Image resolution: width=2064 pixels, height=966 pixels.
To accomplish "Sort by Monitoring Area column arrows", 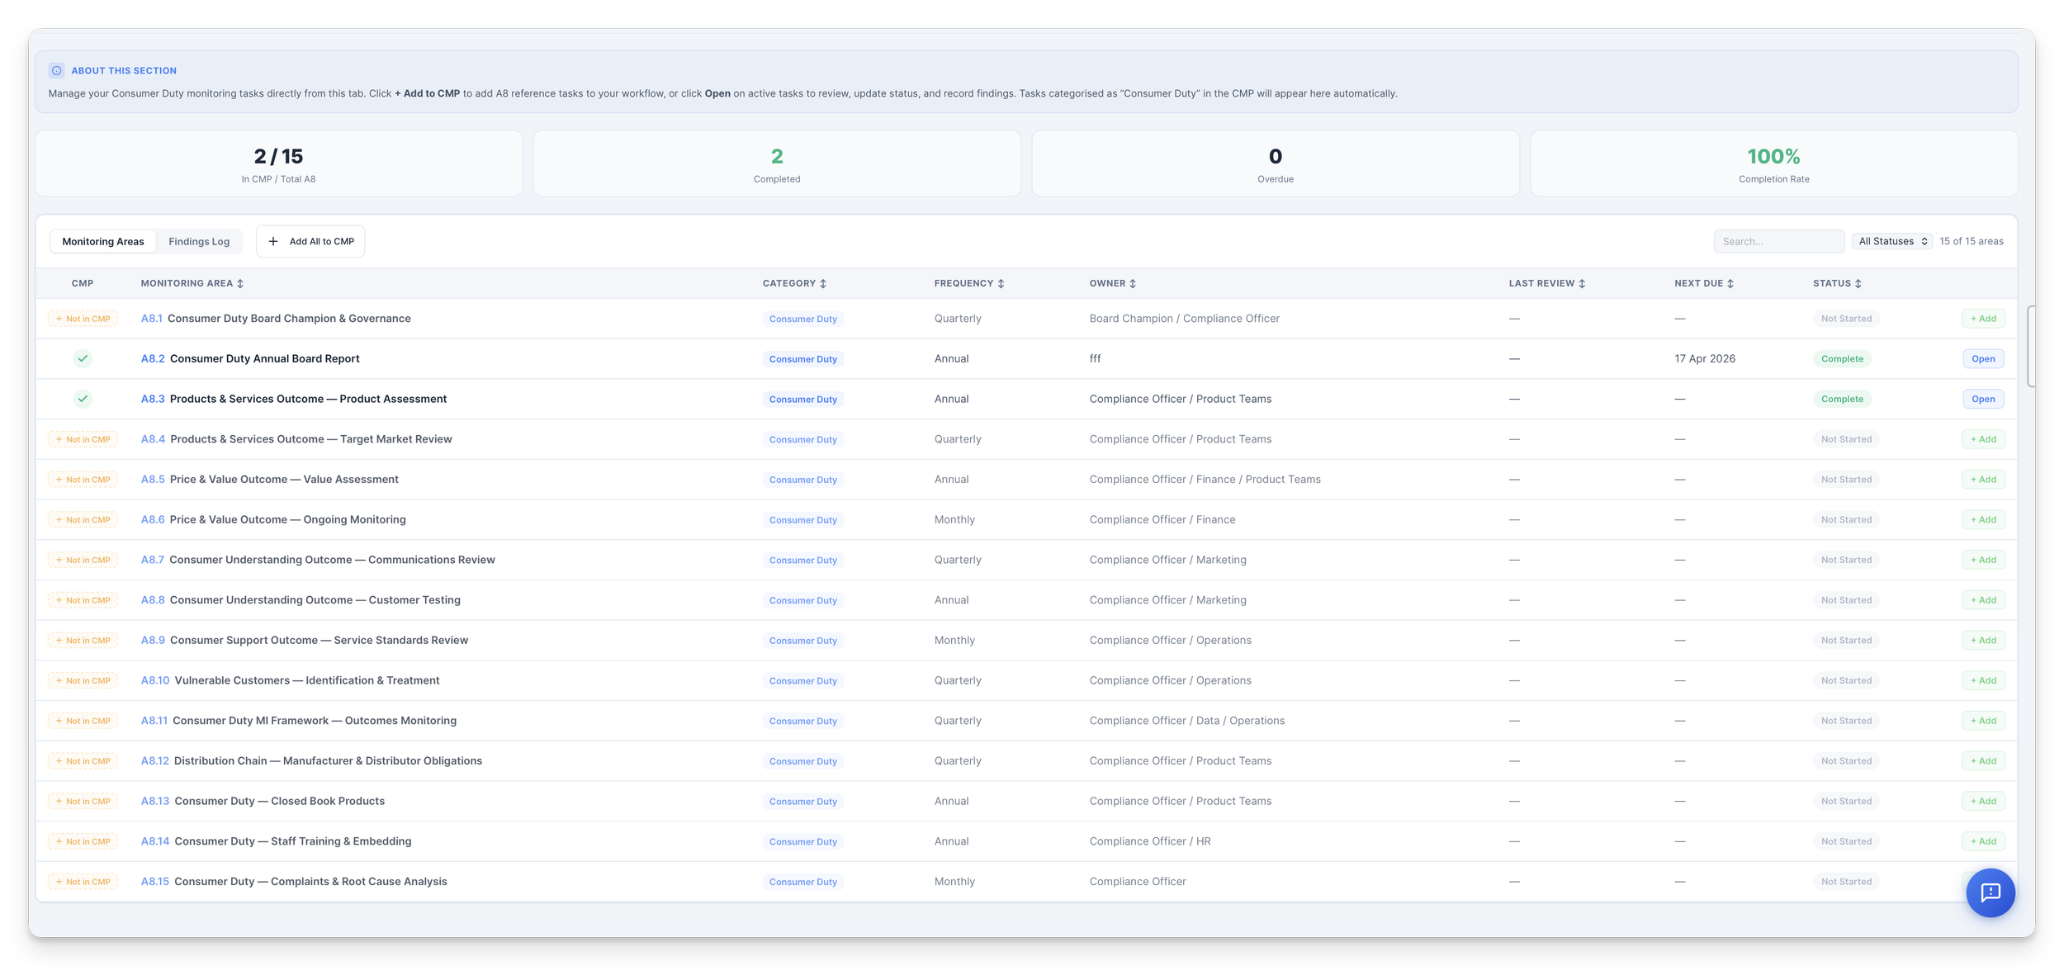I will pos(240,284).
